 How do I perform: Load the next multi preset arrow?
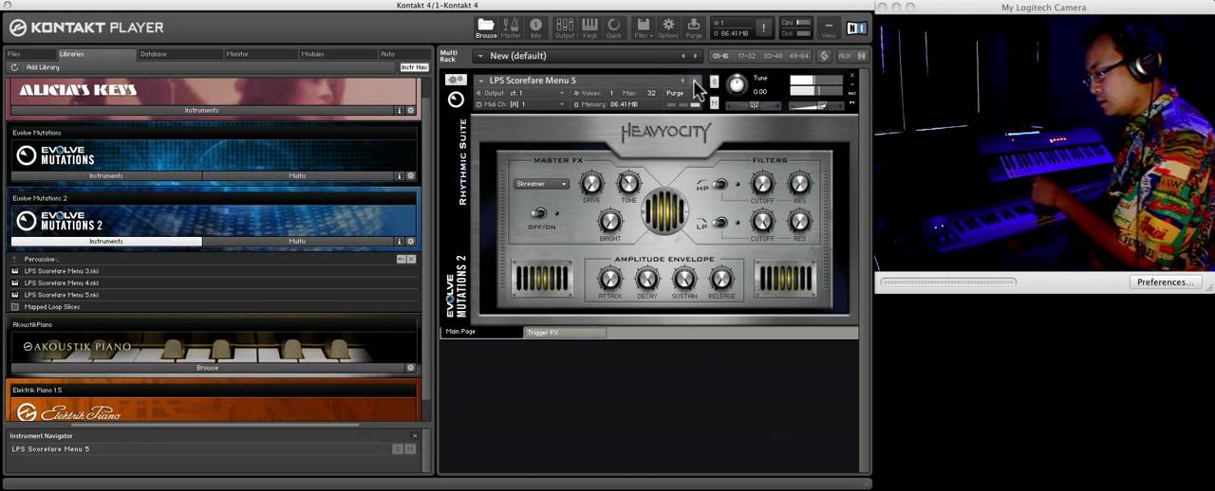(695, 56)
